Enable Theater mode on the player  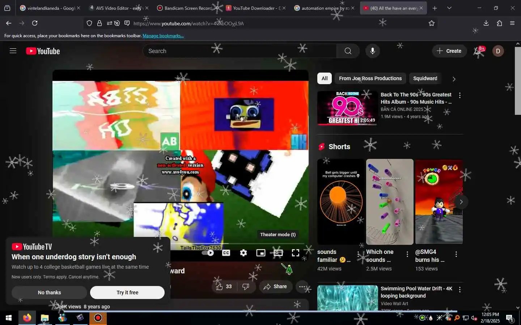tap(278, 253)
